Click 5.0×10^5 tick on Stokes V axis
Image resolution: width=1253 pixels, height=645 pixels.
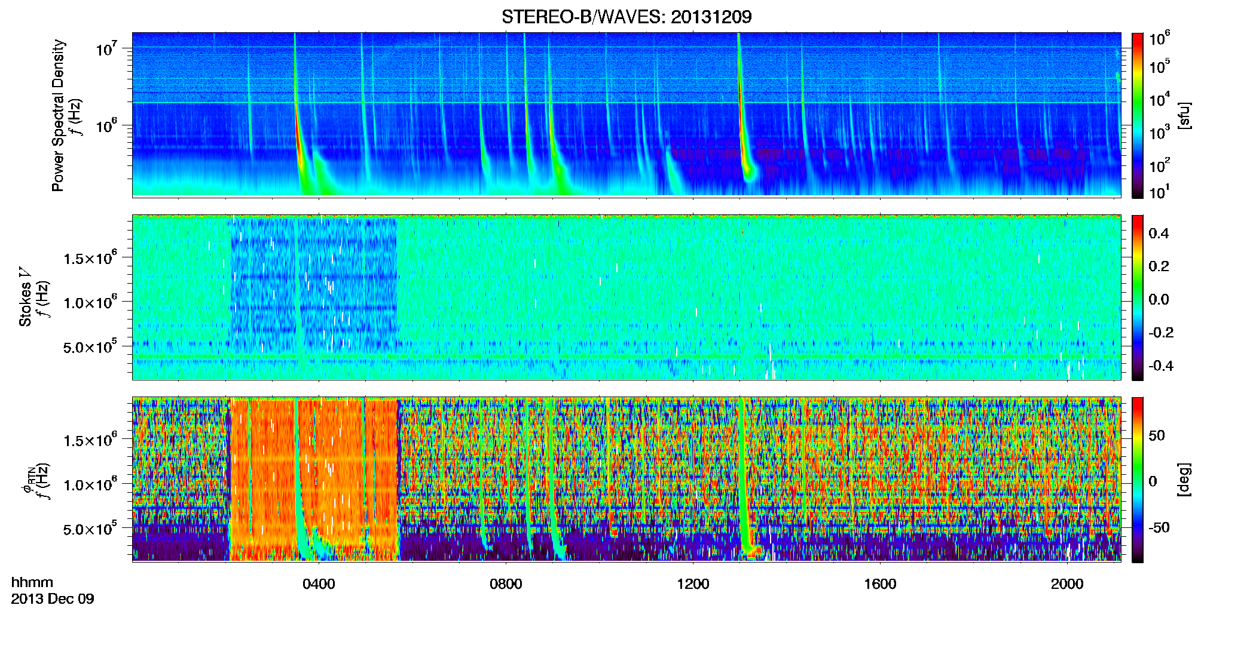[x=90, y=346]
